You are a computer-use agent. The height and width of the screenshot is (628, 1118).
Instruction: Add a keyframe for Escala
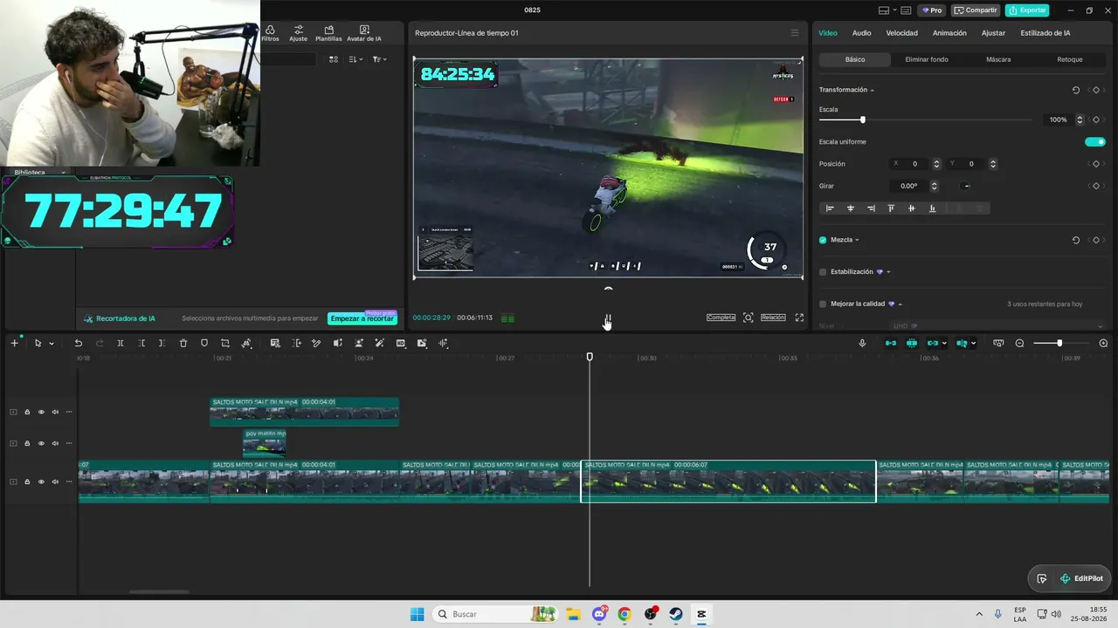pyautogui.click(x=1096, y=119)
